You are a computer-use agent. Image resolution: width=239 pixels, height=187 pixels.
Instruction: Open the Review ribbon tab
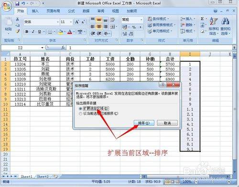click(x=101, y=11)
